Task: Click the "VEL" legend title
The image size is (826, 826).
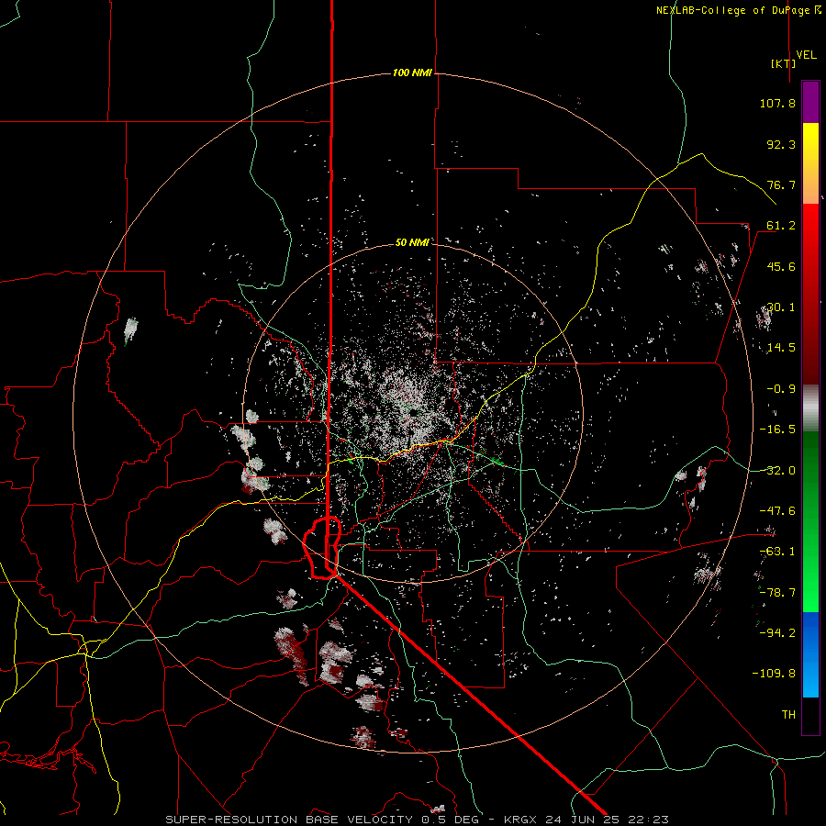Action: point(806,55)
